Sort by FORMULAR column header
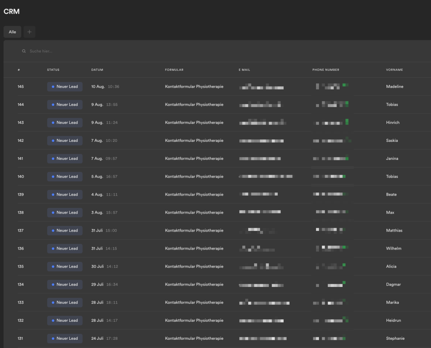The width and height of the screenshot is (431, 348). [174, 70]
